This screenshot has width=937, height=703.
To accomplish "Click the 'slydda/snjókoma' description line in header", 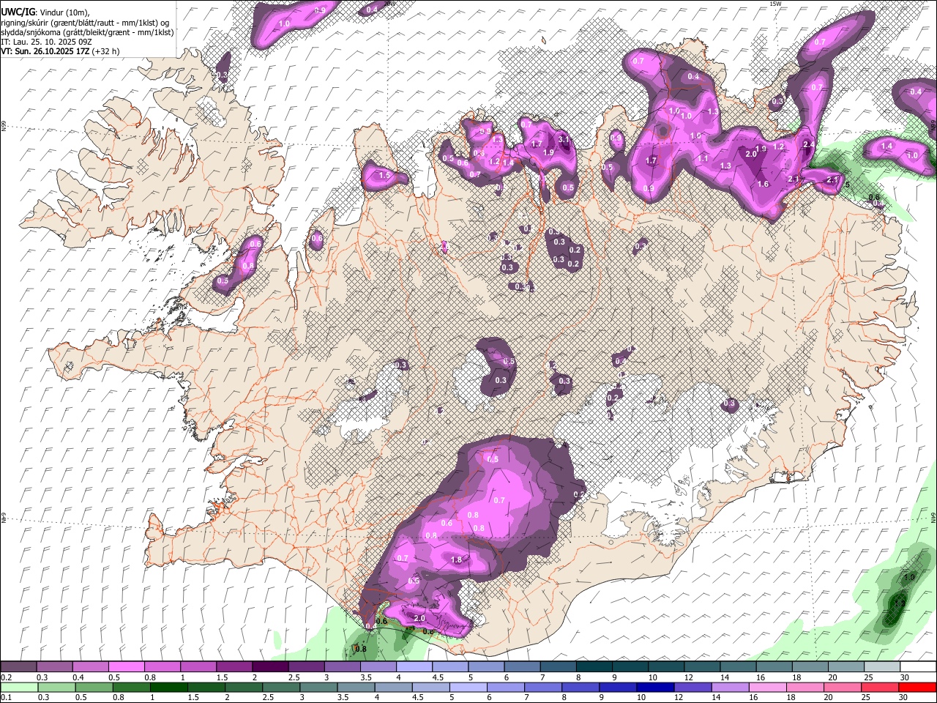I will 87,32.
